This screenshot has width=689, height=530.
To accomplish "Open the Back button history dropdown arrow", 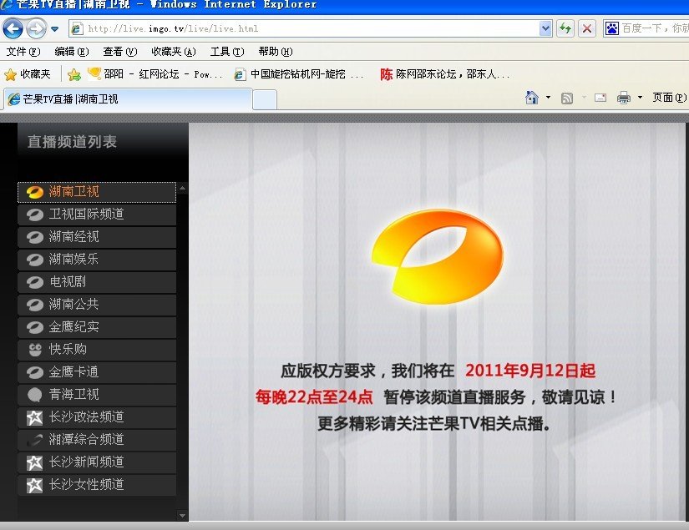I will (x=55, y=28).
